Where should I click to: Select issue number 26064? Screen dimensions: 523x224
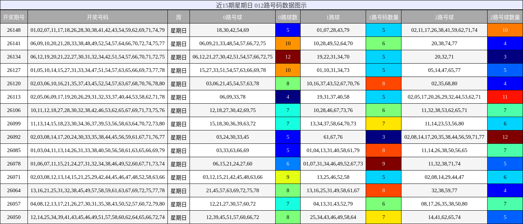[14, 190]
